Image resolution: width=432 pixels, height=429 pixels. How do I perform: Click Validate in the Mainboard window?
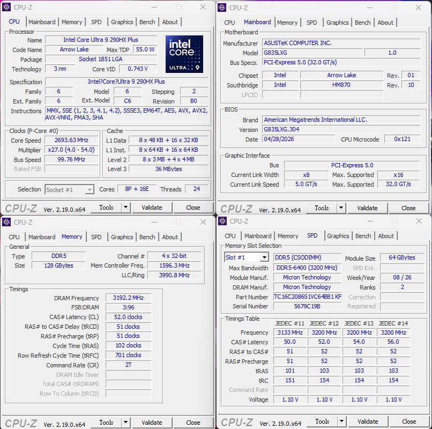(367, 208)
